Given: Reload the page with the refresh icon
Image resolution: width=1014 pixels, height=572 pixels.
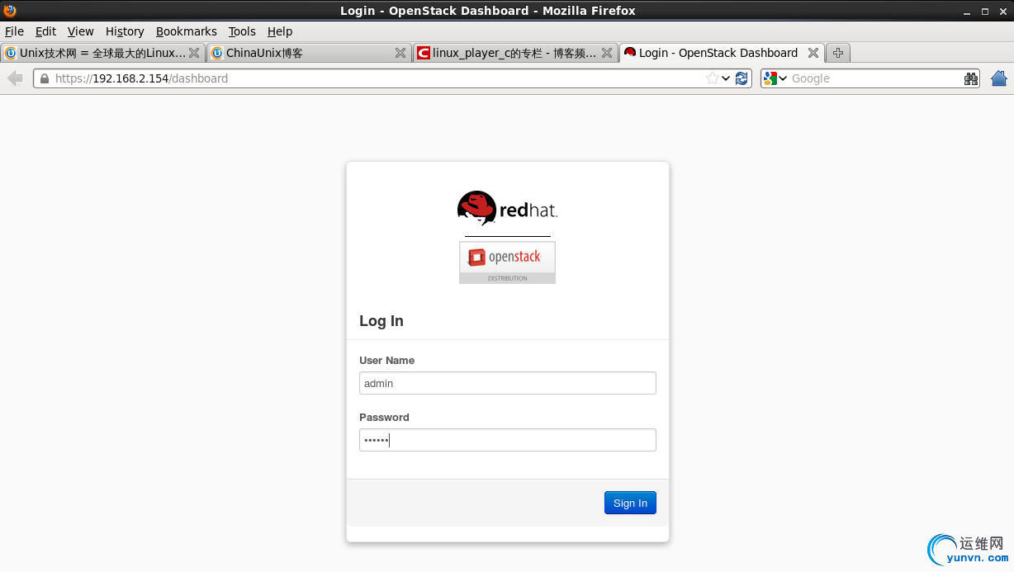Looking at the screenshot, I should tap(742, 78).
